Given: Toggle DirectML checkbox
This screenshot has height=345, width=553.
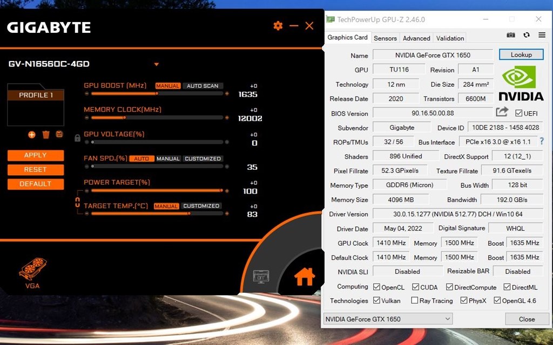Looking at the screenshot, I should (x=507, y=287).
